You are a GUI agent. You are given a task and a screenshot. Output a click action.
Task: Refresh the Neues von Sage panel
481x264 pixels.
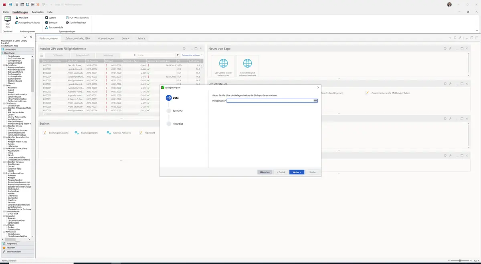pyautogui.click(x=445, y=48)
